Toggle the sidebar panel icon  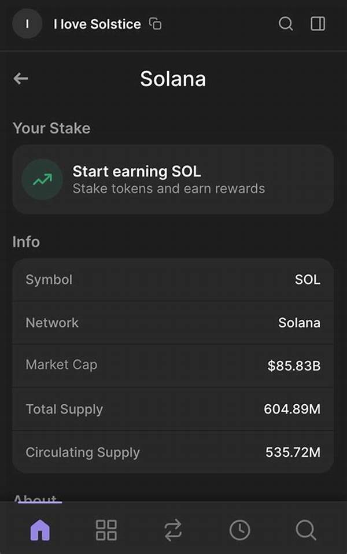318,24
